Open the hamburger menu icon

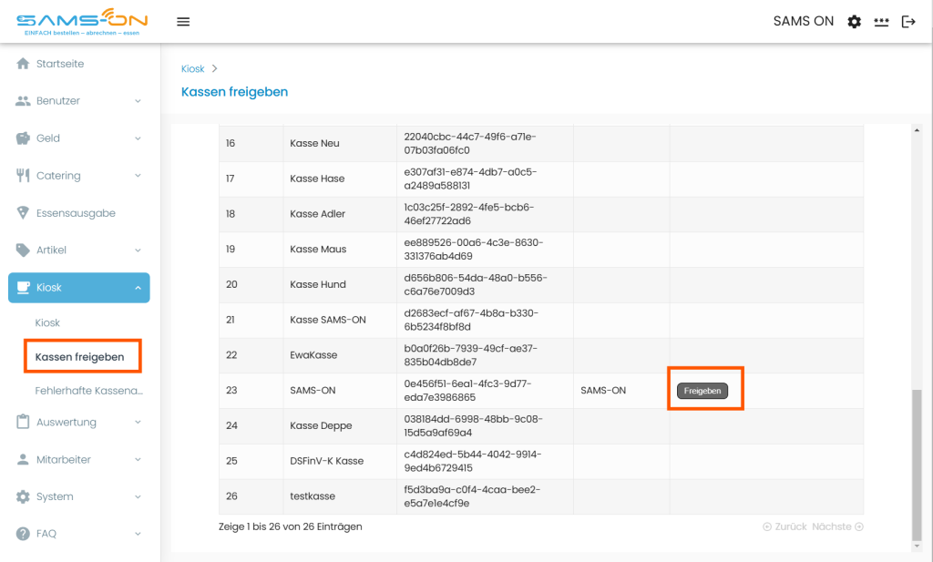click(183, 22)
